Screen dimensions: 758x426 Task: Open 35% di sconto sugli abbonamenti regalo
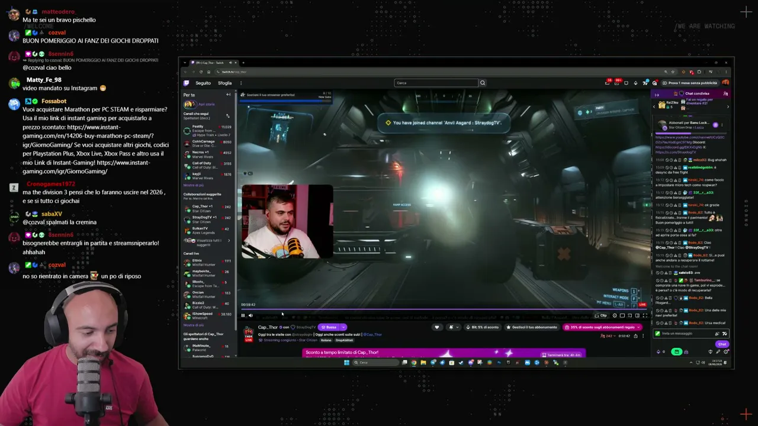[x=602, y=327]
